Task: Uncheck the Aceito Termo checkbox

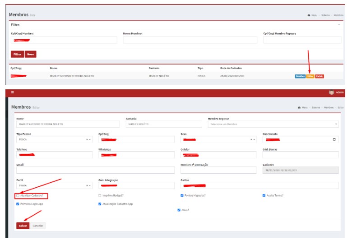Action: tap(264, 196)
